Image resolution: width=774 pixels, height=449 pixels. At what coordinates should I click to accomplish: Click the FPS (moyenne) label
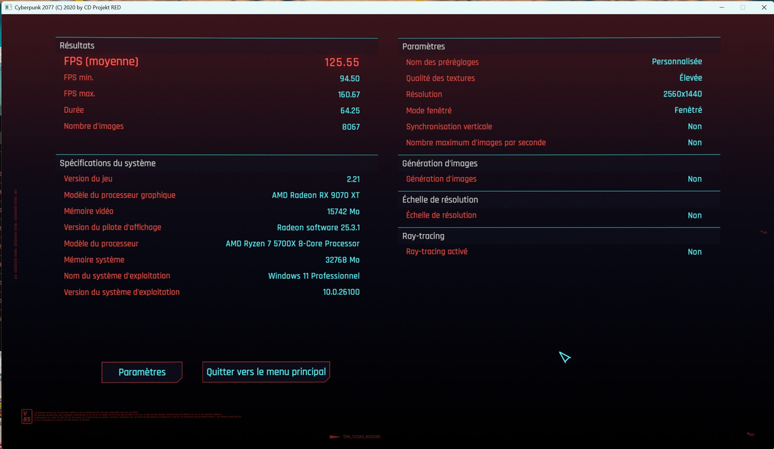101,62
